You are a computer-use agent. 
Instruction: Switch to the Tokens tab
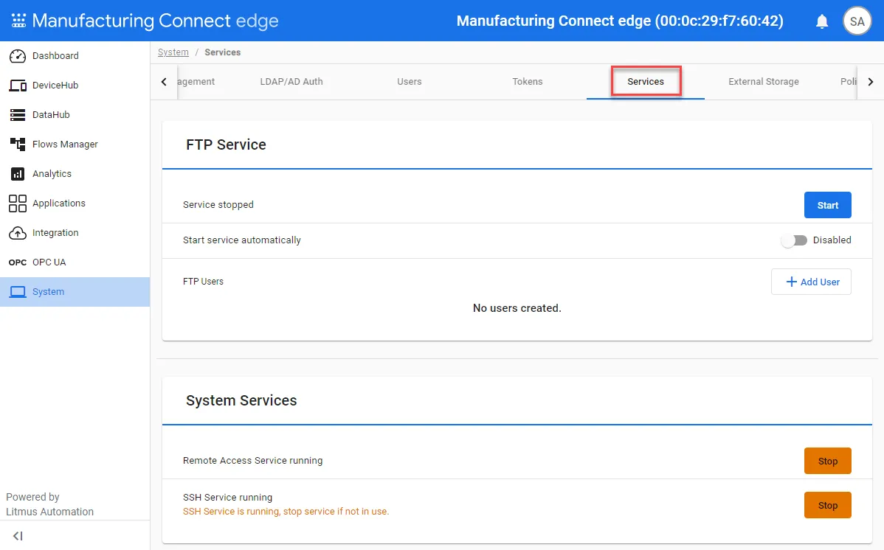pos(527,82)
